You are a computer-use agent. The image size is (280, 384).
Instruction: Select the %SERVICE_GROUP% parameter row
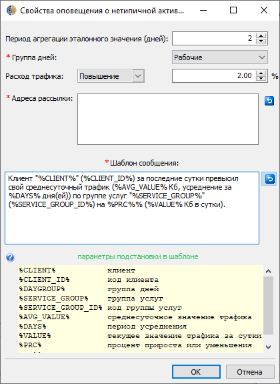click(141, 299)
